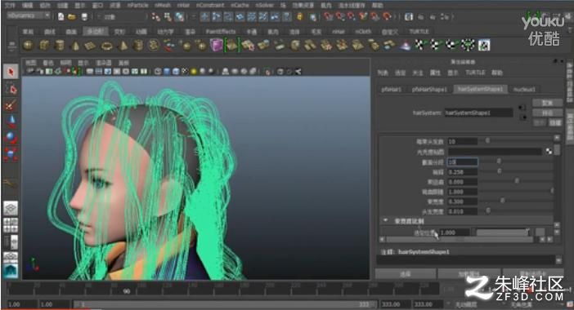Open the nParticle menu

tap(137, 5)
